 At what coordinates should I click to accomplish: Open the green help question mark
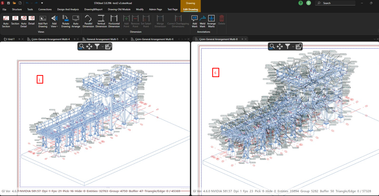pyautogui.click(x=300, y=3)
